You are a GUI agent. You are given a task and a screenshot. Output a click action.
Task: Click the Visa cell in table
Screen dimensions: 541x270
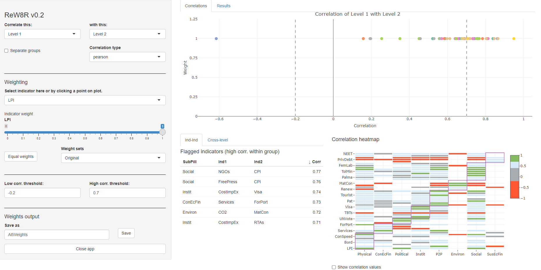click(x=258, y=192)
